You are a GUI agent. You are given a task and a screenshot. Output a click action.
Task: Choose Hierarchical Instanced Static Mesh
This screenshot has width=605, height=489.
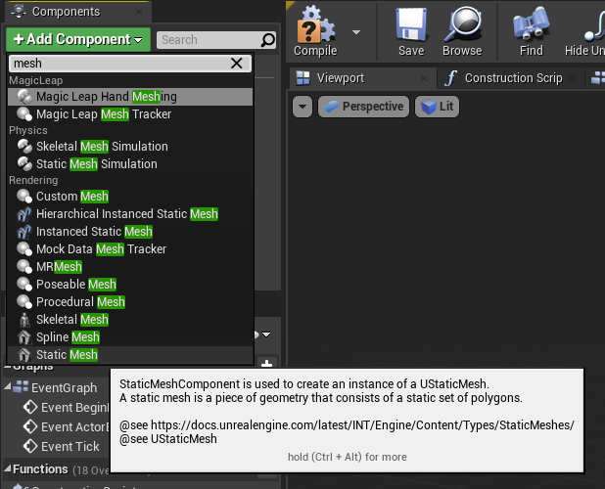point(130,214)
